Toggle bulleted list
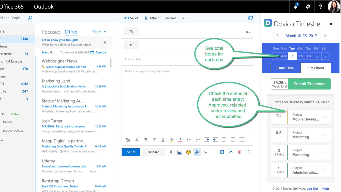341x192 pixels. [x=189, y=139]
